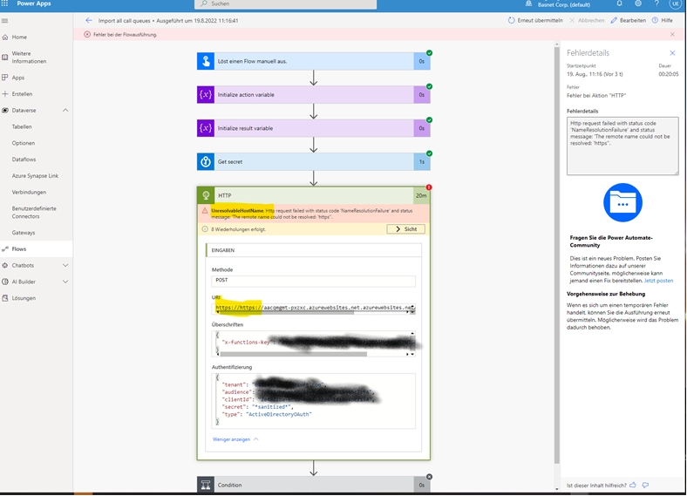The width and height of the screenshot is (687, 496).
Task: Open the settings gear icon
Action: [638, 3]
